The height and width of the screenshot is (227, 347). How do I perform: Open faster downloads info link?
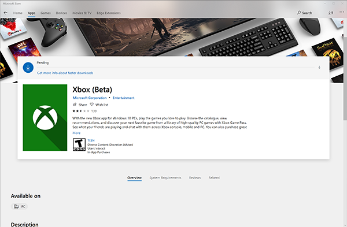tap(65, 73)
